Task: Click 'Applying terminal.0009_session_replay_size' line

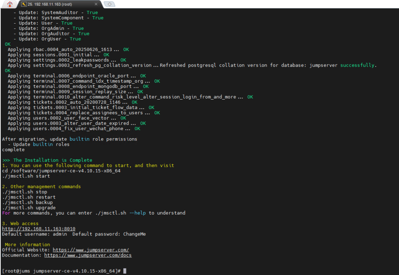Action: 75,92
